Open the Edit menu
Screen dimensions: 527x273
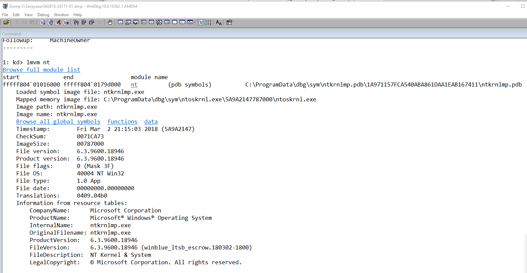[16, 15]
